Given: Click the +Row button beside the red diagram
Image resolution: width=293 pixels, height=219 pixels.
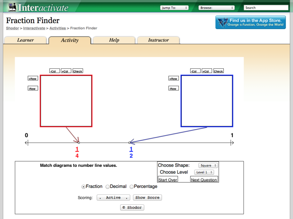Looking at the screenshot, I should [33, 78].
